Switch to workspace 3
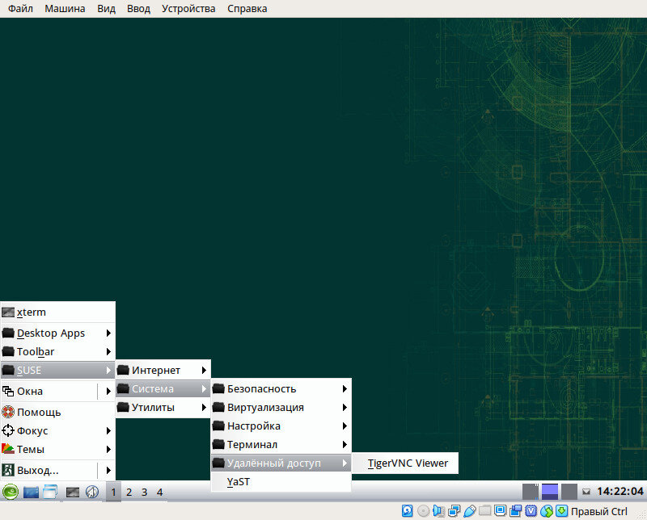This screenshot has width=647, height=520. [145, 492]
